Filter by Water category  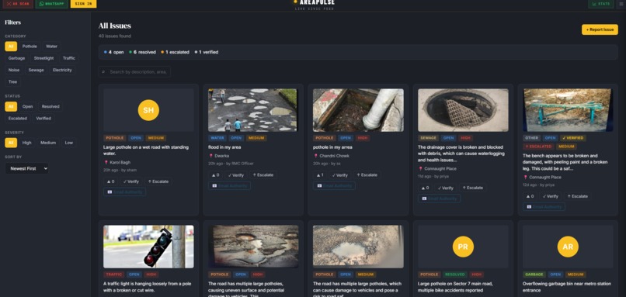point(51,47)
